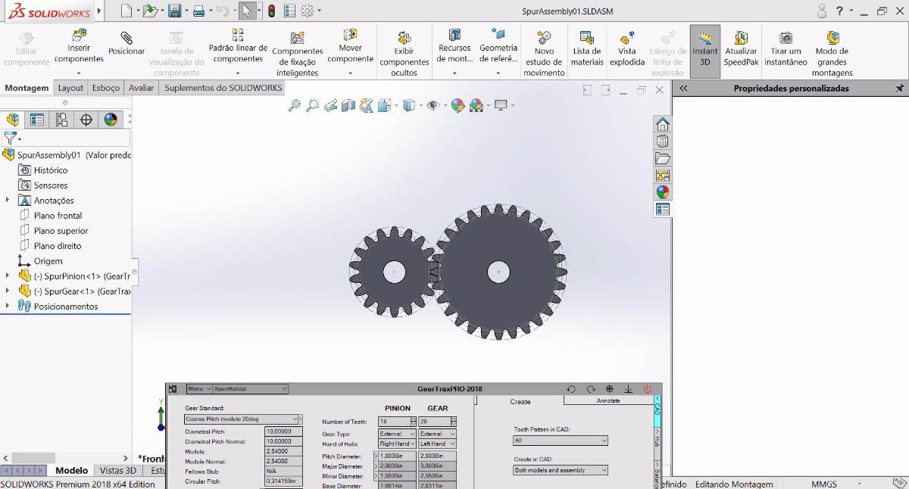The width and height of the screenshot is (909, 489).
Task: Switch to the Layout tab
Action: coord(70,88)
